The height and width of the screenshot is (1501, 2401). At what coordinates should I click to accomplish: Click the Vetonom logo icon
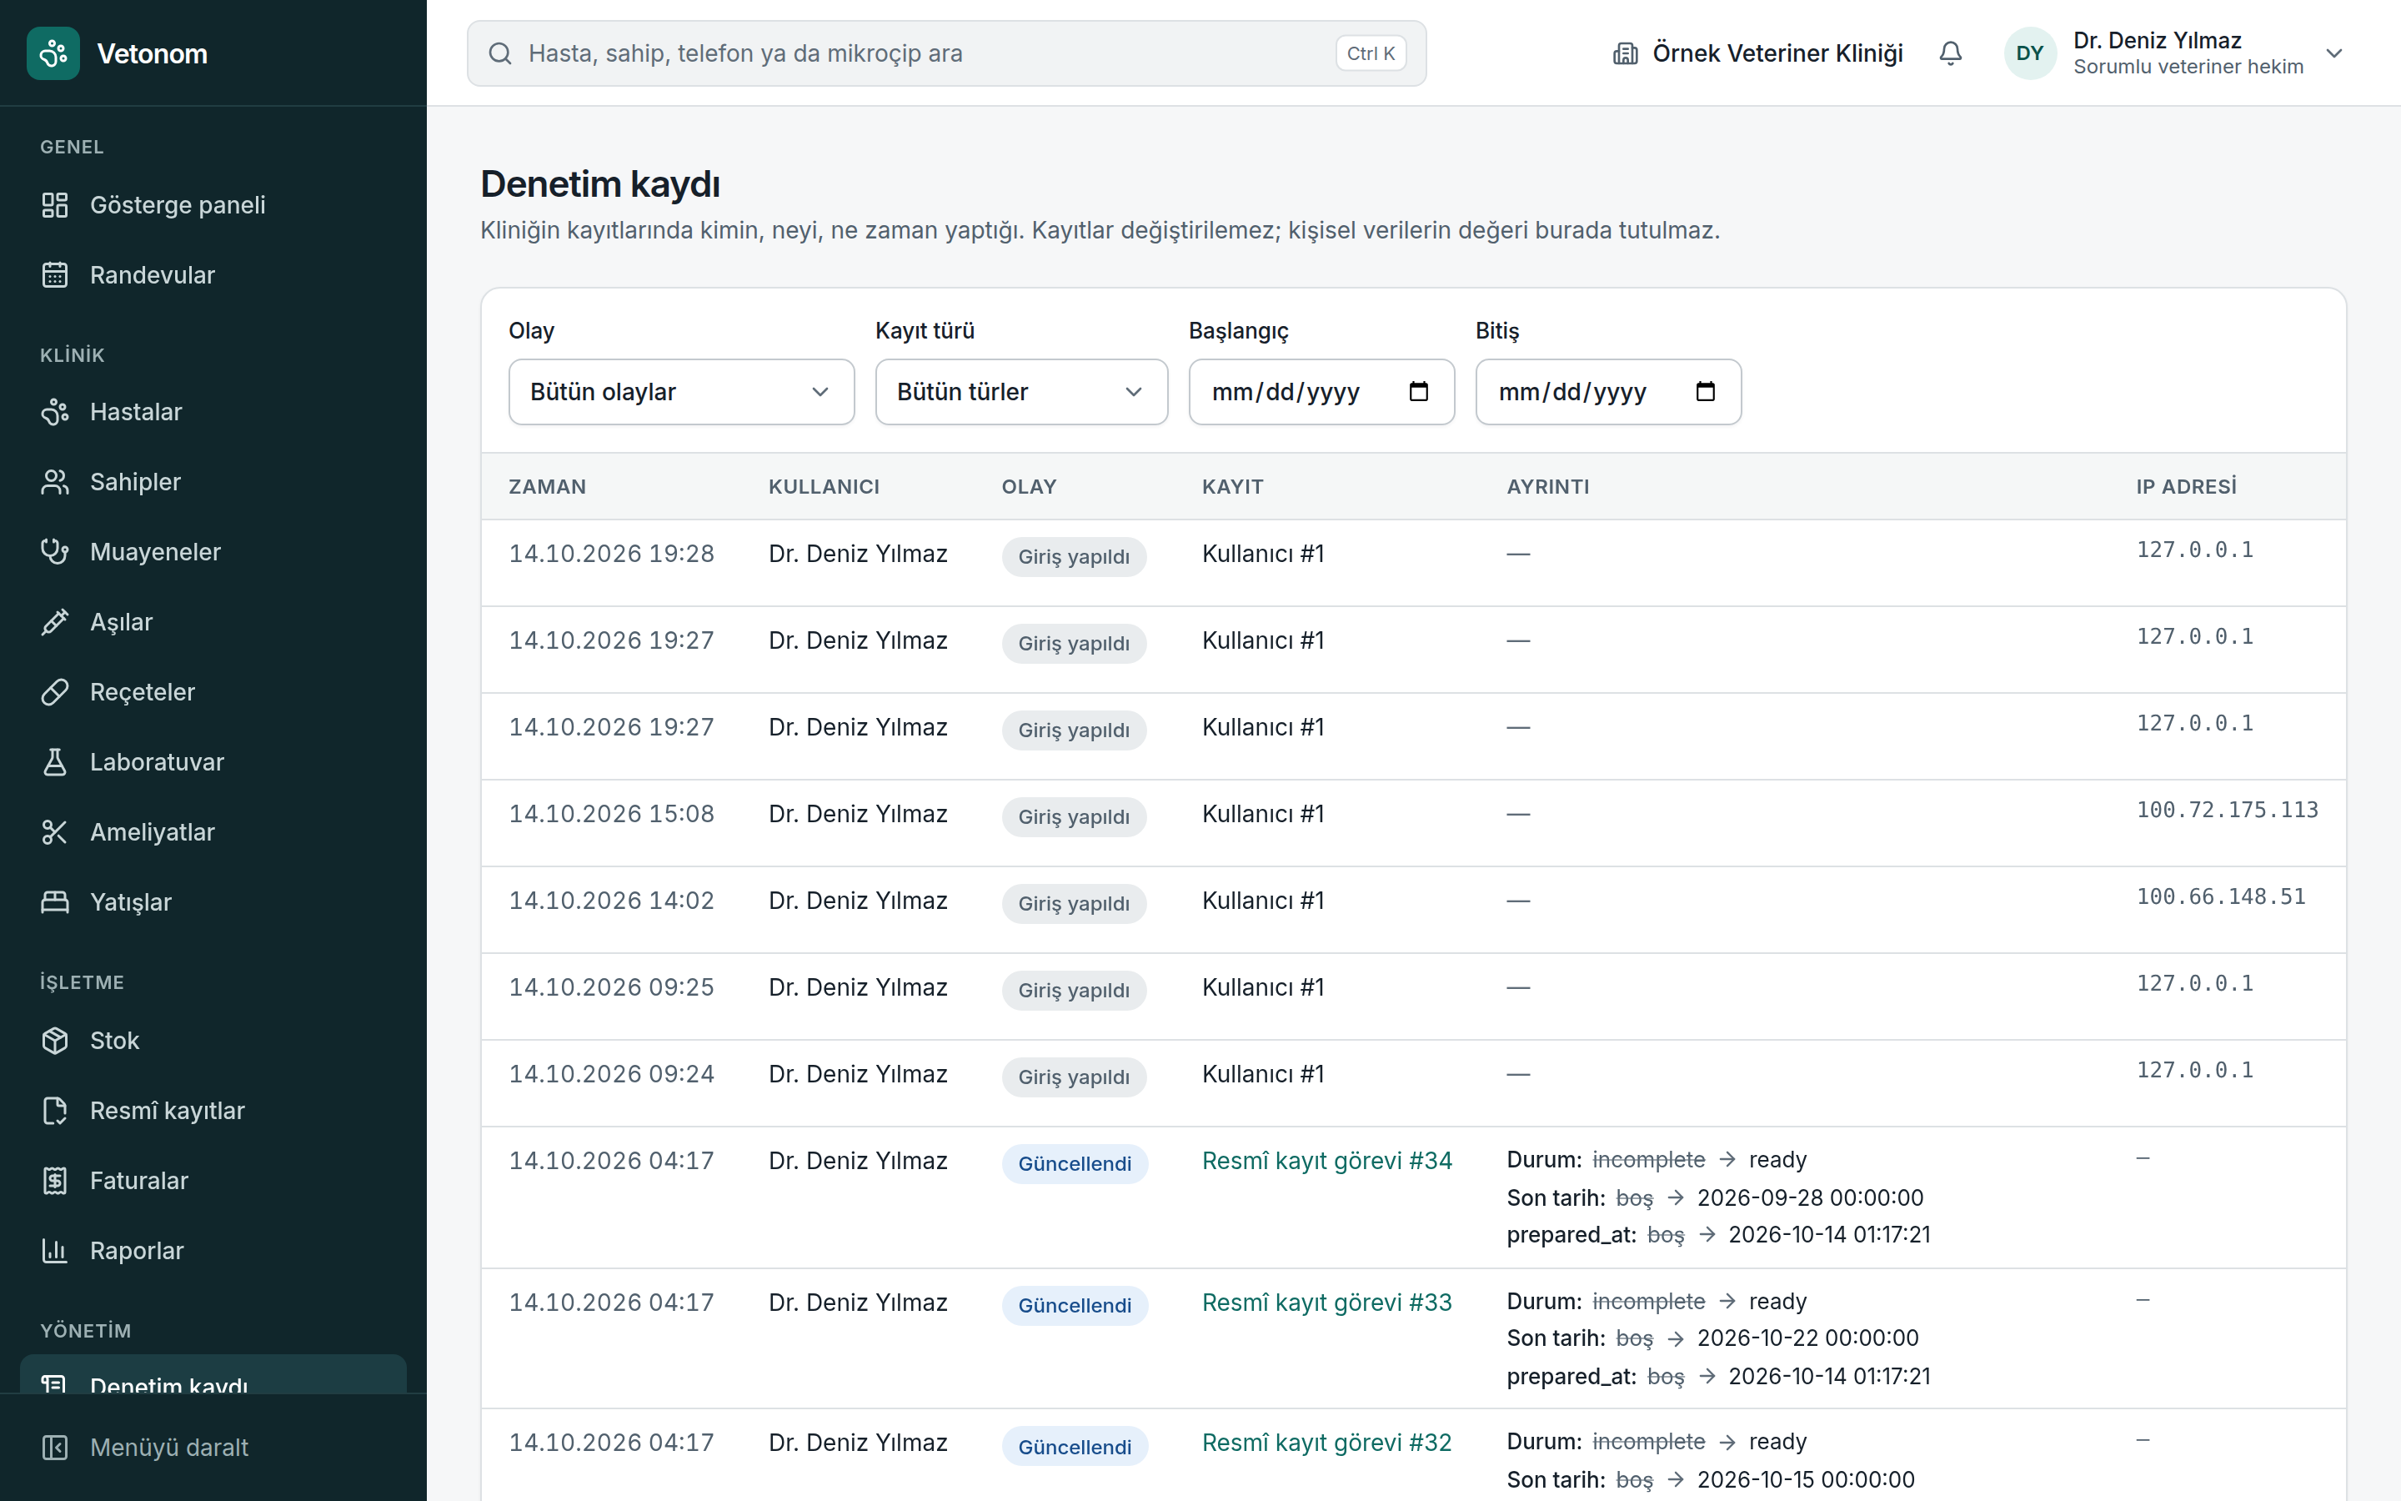click(53, 53)
